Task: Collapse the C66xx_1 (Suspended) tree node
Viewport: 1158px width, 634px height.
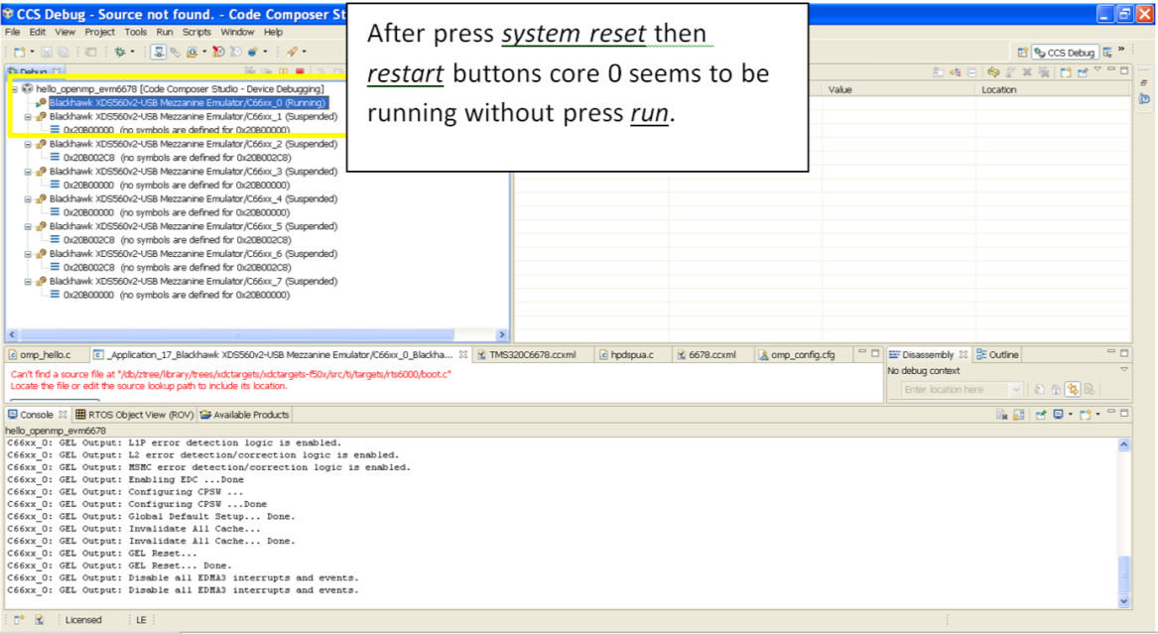Action: click(28, 117)
